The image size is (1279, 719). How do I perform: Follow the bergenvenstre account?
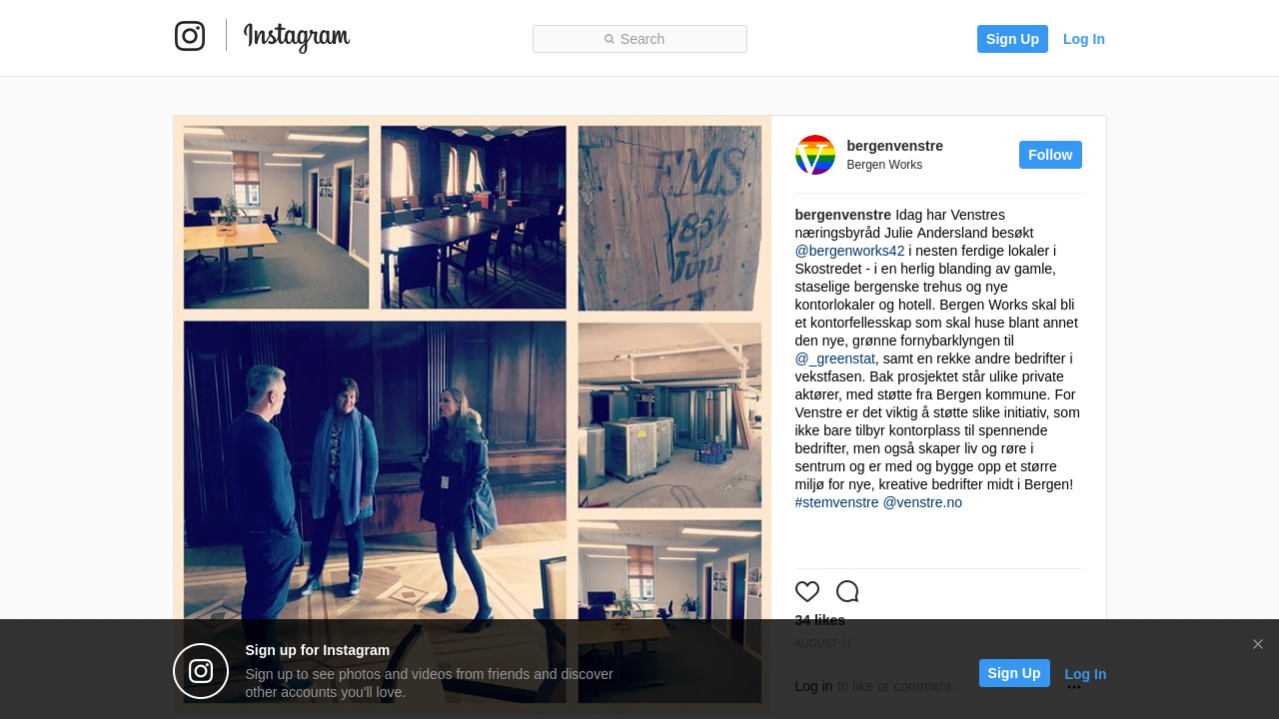1050,155
